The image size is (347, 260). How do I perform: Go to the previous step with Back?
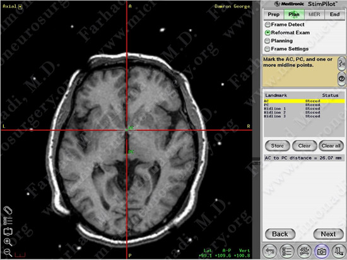280,234
